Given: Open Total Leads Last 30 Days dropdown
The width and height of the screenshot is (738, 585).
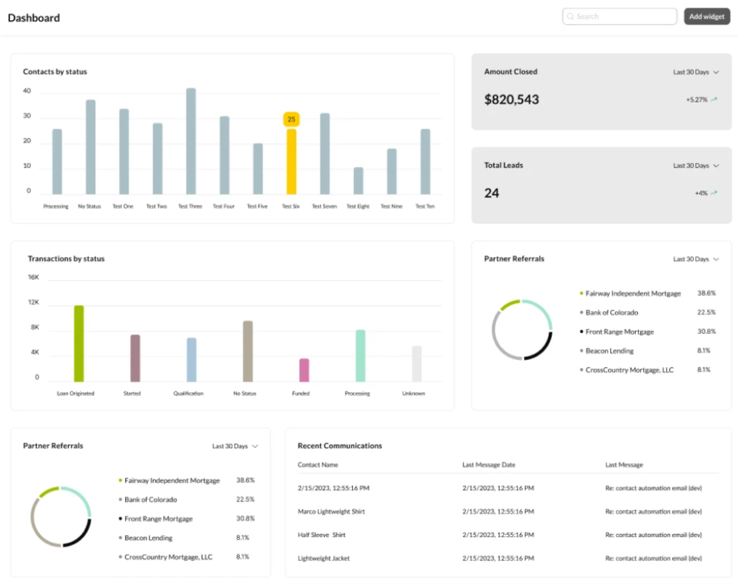Looking at the screenshot, I should click(696, 166).
